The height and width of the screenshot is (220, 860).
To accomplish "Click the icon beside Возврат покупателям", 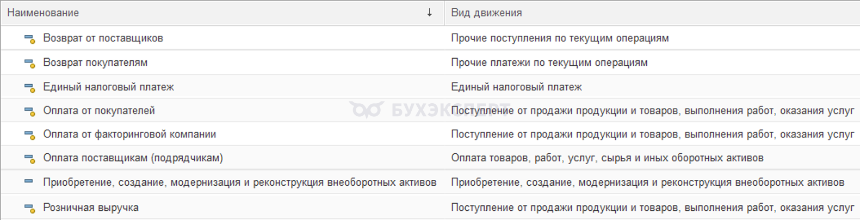I will [x=29, y=63].
